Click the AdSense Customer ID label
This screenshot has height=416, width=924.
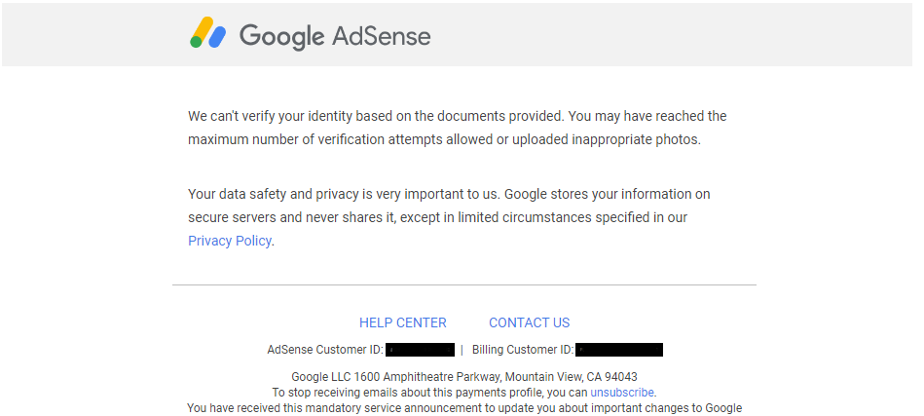coord(324,350)
